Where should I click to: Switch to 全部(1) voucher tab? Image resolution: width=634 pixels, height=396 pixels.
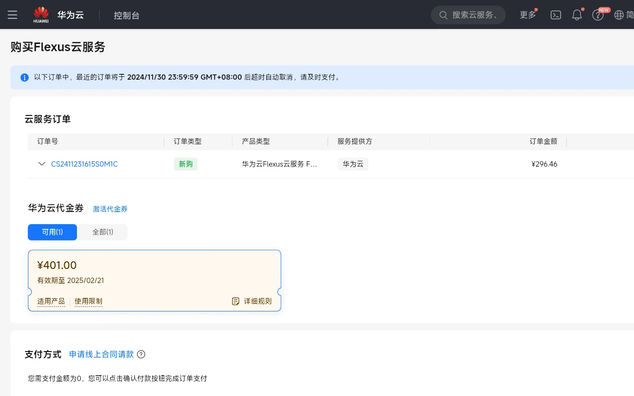tap(103, 232)
